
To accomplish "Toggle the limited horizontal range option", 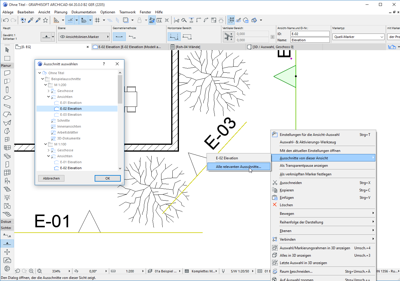I will pyautogui.click(x=187, y=37).
